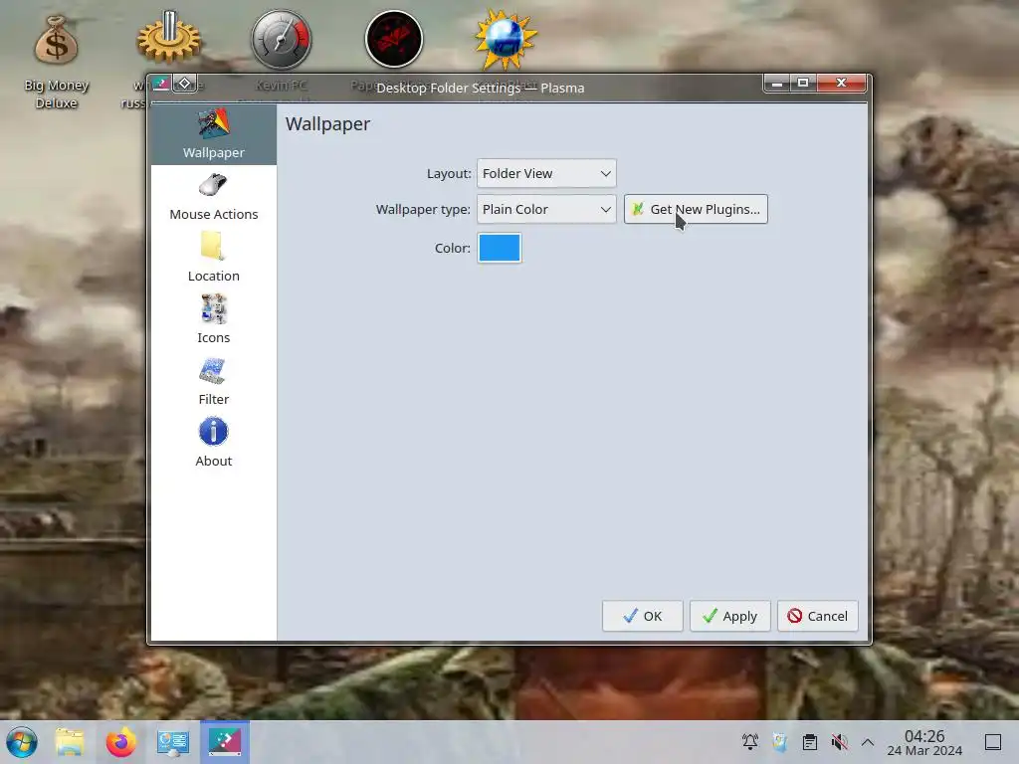Select the Plasma settings taskbar entry
Screen dimensions: 1019x764
pyautogui.click(x=225, y=742)
